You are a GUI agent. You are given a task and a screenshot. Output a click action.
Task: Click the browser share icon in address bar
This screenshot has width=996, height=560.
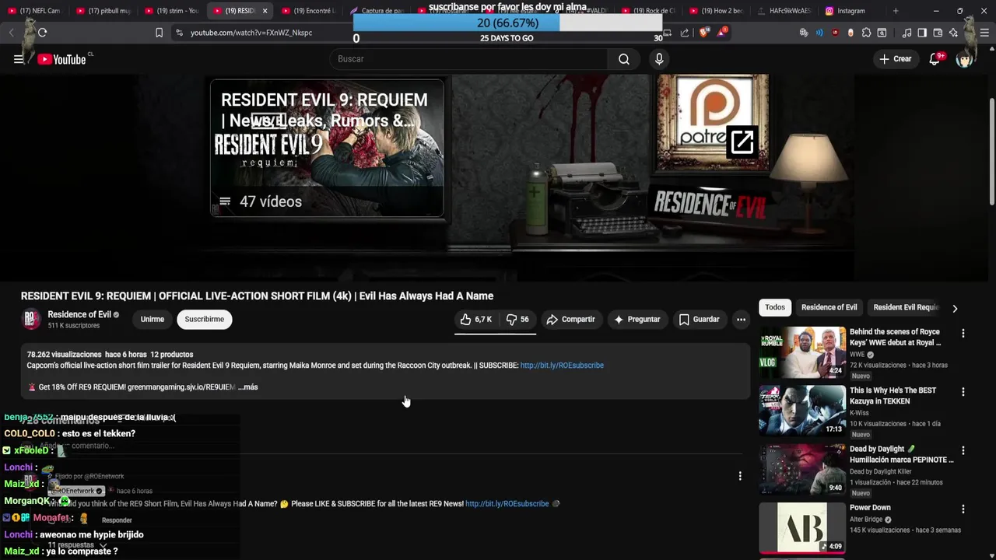pyautogui.click(x=685, y=33)
